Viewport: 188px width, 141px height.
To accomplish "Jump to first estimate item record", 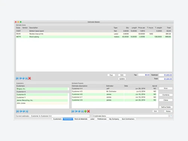I will click(17, 78).
